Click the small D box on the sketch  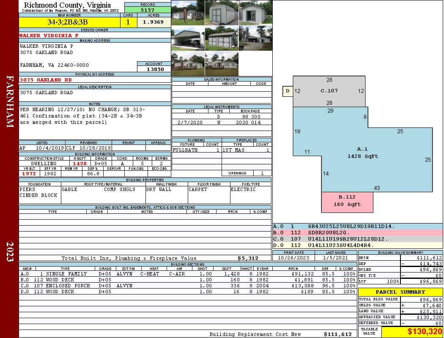(288, 91)
